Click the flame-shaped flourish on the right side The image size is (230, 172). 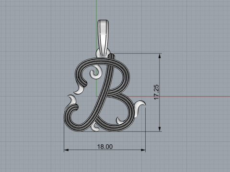pyautogui.click(x=140, y=108)
